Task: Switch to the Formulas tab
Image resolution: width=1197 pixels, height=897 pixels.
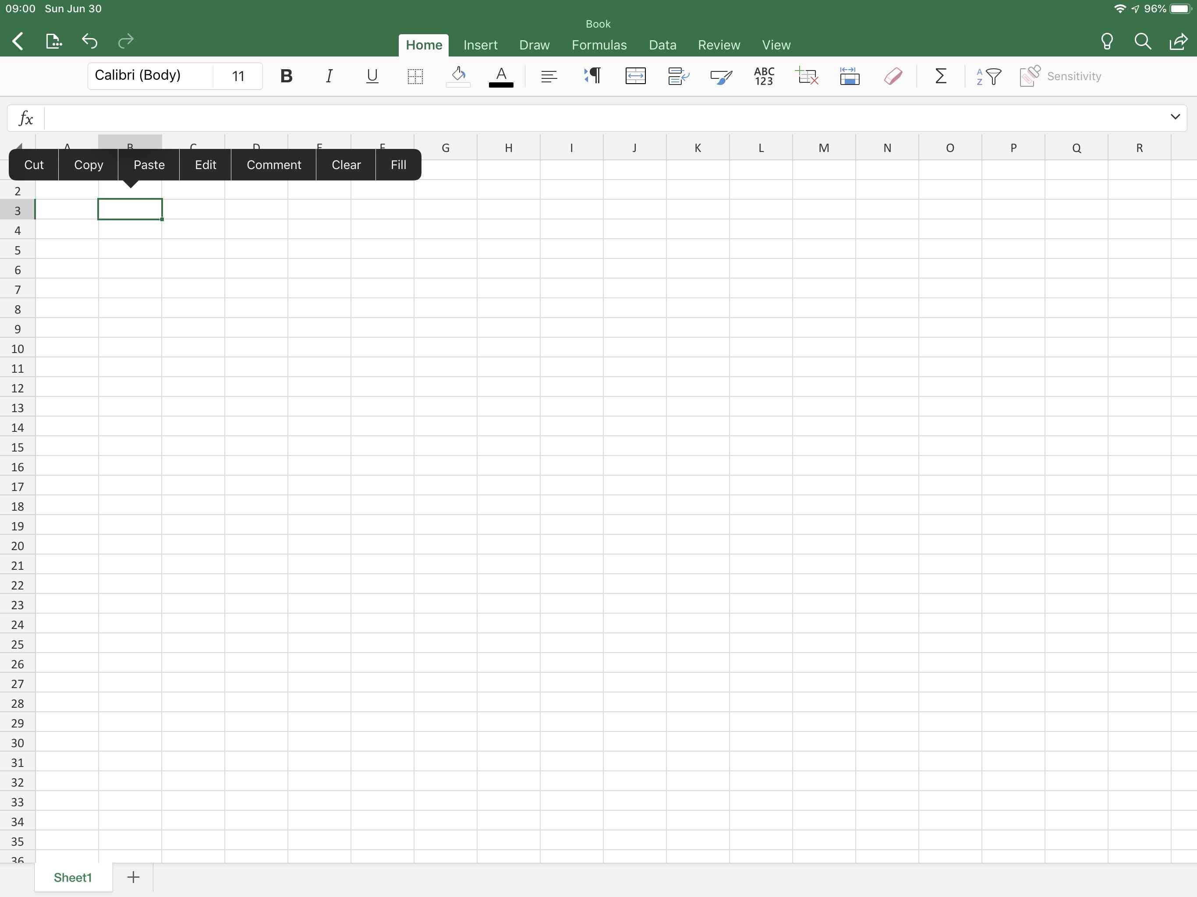Action: click(599, 45)
